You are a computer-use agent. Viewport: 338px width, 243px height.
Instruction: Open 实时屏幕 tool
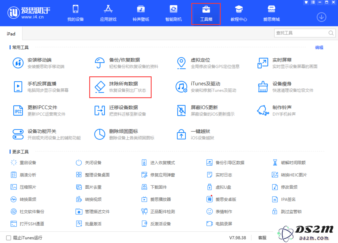coord(287,63)
